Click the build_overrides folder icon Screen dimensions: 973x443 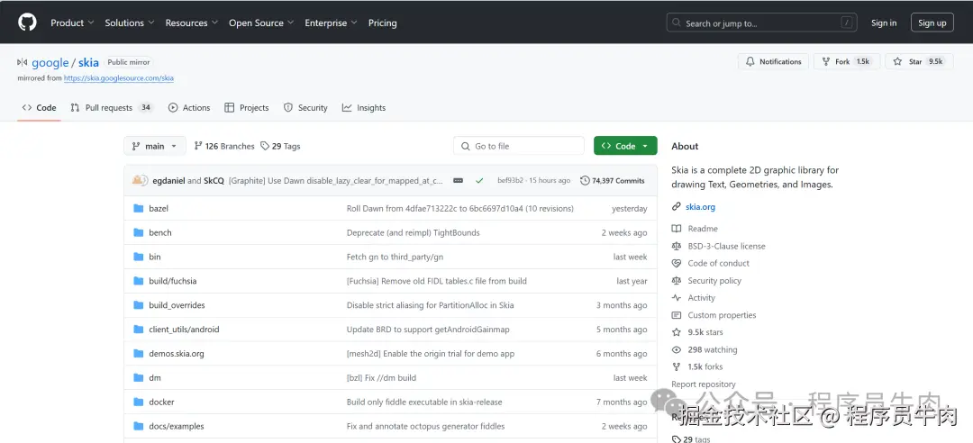(x=139, y=305)
